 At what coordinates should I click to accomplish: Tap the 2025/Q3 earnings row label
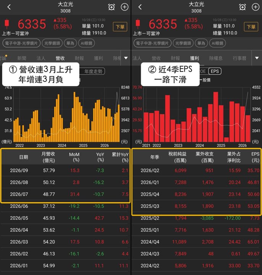click(150, 206)
